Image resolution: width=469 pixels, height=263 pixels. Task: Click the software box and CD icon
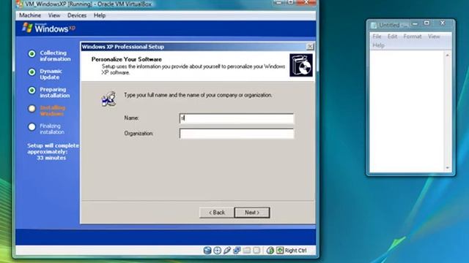click(301, 65)
